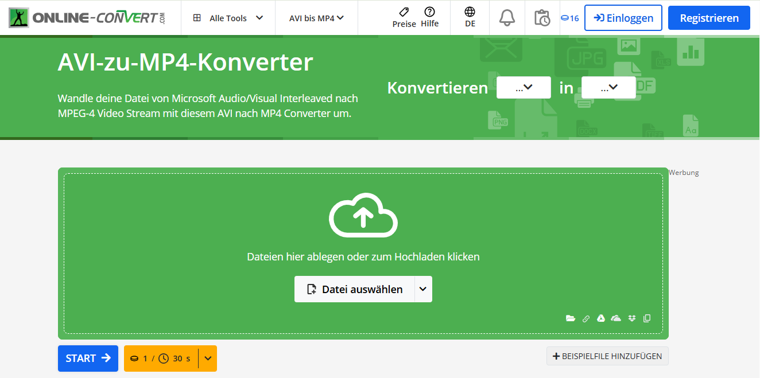Paste file via clipboard copy icon
The width and height of the screenshot is (760, 378).
[x=647, y=318]
